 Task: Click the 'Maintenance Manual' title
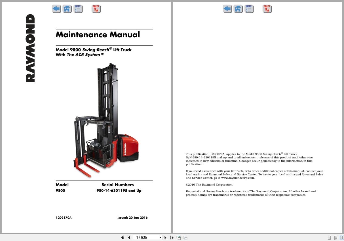point(98,35)
